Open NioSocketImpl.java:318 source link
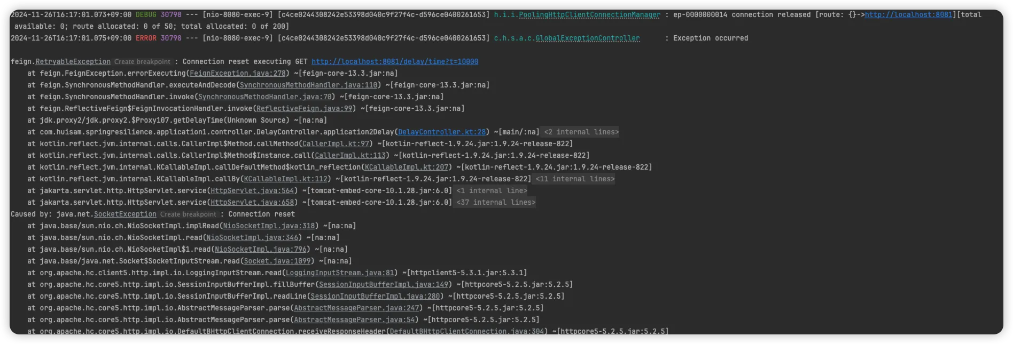Image resolution: width=1013 pixels, height=344 pixels. pos(269,226)
